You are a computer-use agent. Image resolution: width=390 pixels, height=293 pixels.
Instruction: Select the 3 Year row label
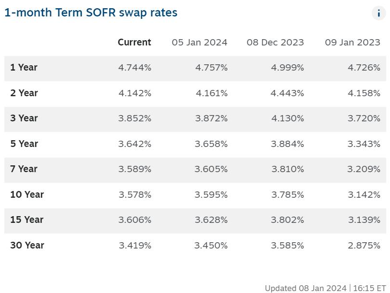click(24, 118)
